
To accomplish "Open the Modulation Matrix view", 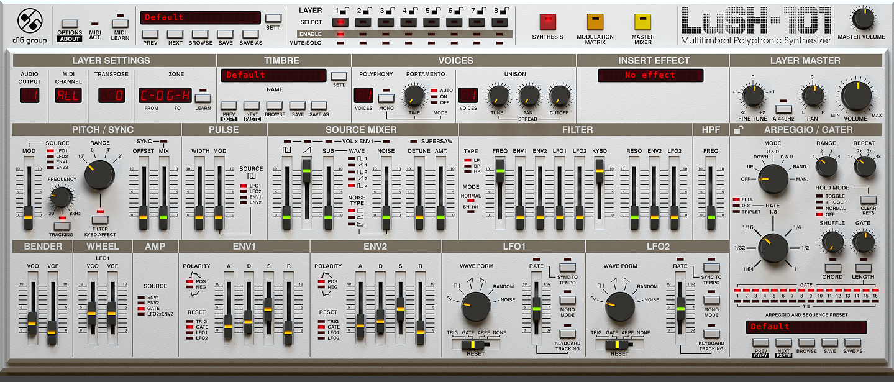I will [x=595, y=22].
